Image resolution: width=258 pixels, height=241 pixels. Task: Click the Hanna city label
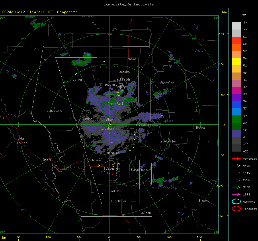point(200,128)
